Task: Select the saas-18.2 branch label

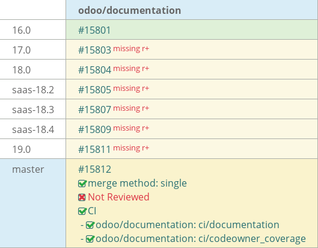Action: [33, 90]
